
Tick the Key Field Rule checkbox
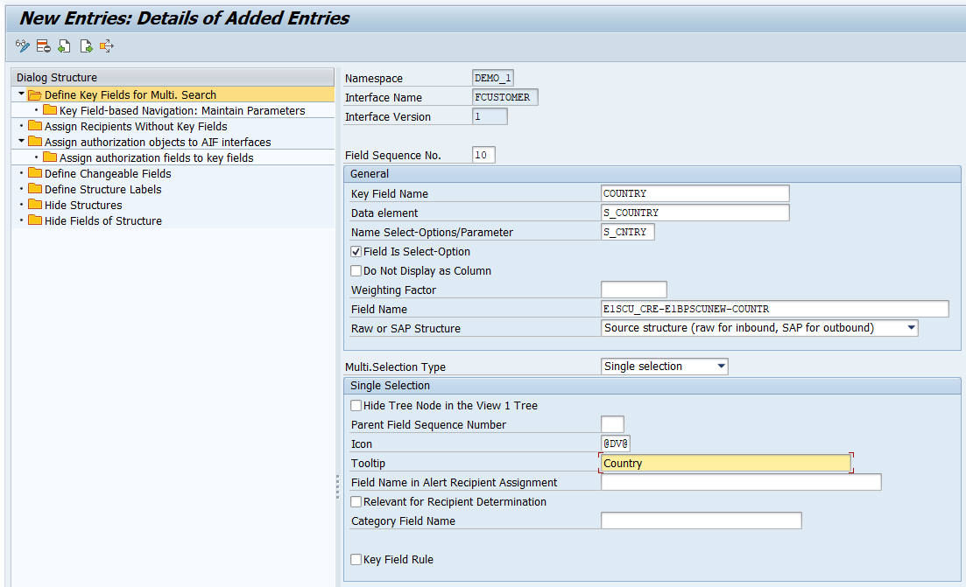(x=356, y=559)
